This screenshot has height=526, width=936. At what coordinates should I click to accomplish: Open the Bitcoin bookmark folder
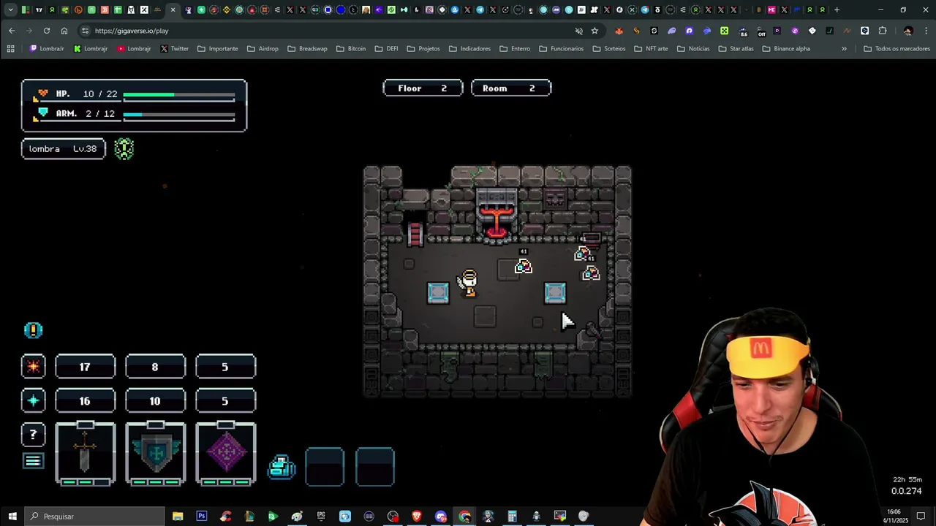pyautogui.click(x=351, y=49)
